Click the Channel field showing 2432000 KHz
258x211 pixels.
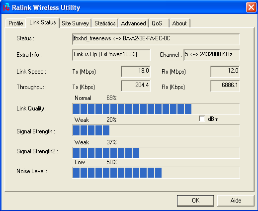(x=212, y=55)
